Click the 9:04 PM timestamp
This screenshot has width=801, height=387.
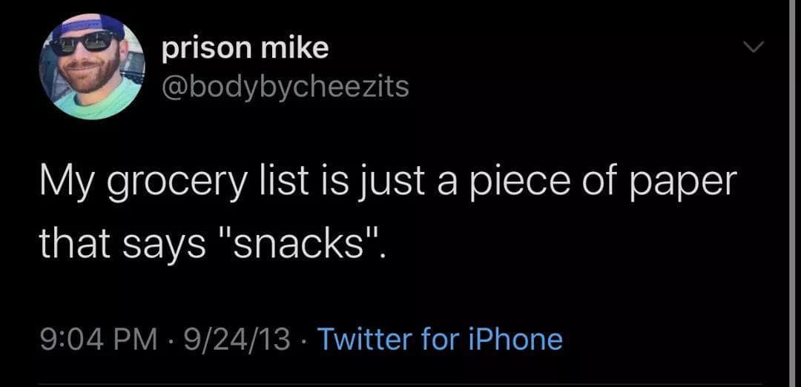click(97, 340)
